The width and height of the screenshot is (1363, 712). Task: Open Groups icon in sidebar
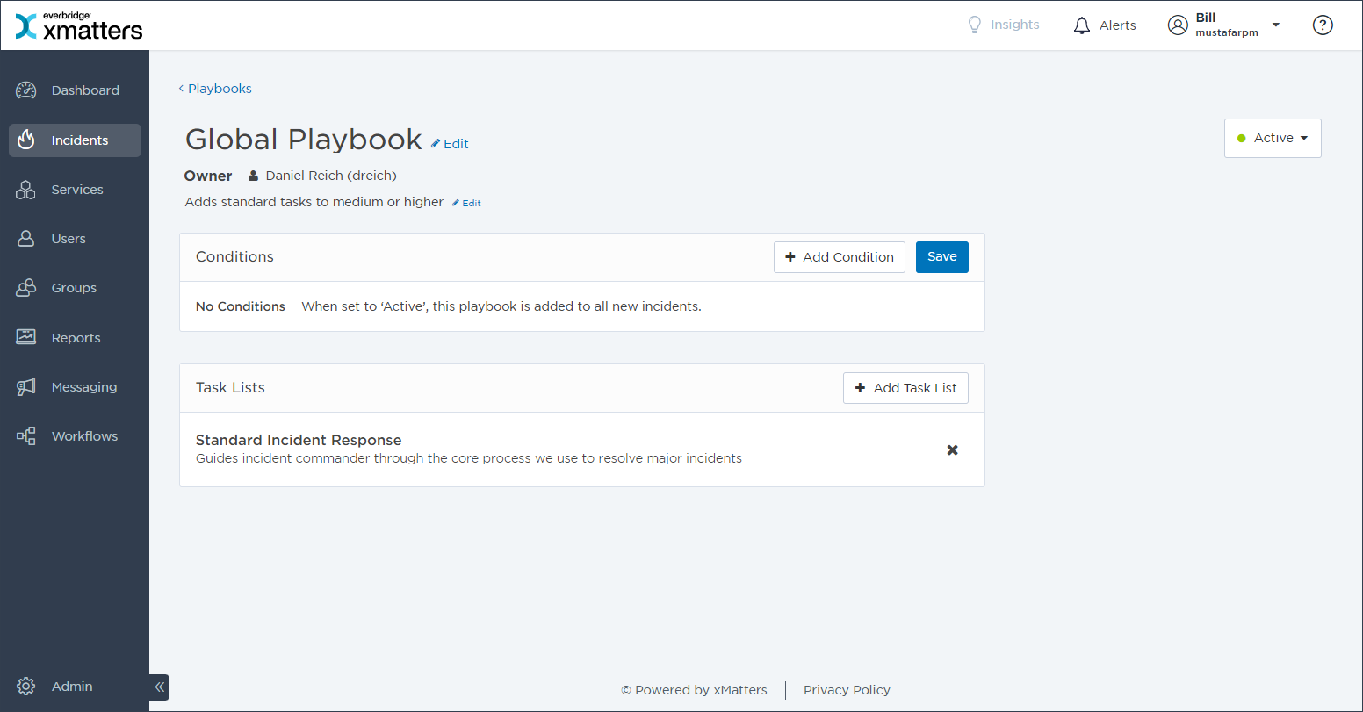pos(26,288)
